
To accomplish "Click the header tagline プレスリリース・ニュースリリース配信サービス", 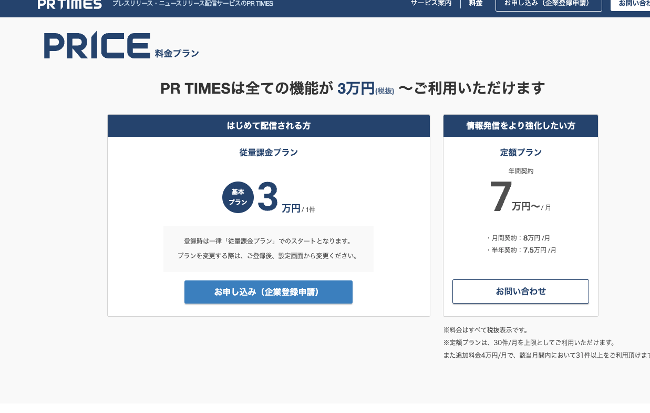I will (192, 4).
